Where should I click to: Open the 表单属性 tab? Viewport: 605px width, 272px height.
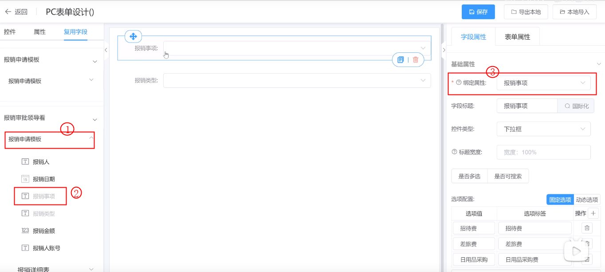(x=517, y=37)
